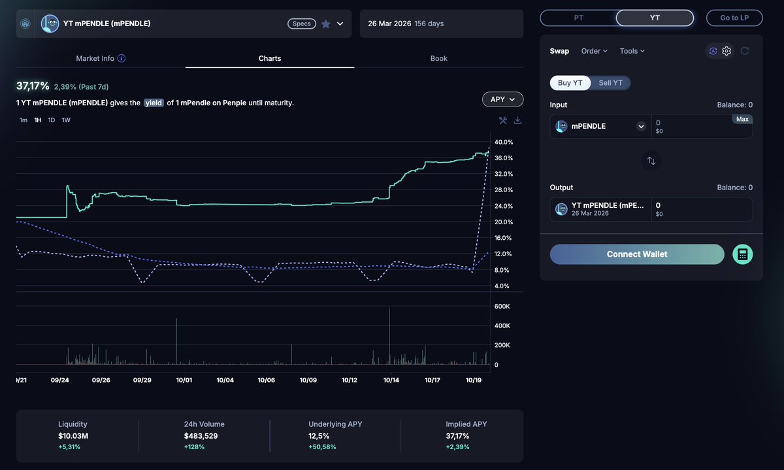Favorite the market with the star icon
This screenshot has width=784, height=470.
pos(325,24)
